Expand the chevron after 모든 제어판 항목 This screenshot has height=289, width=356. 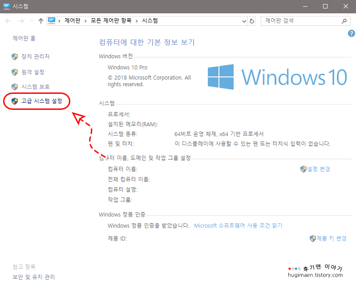coord(137,21)
